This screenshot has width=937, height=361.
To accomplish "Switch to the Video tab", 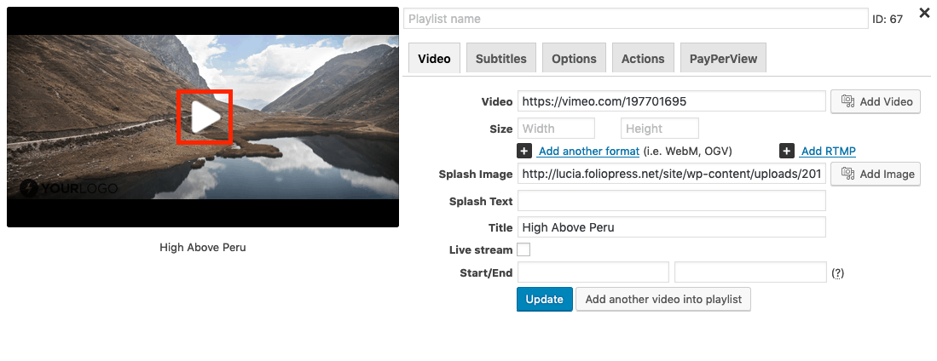I will click(x=435, y=59).
